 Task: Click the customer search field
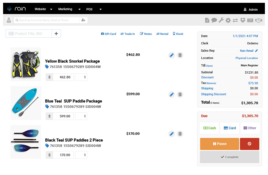pos(46,20)
